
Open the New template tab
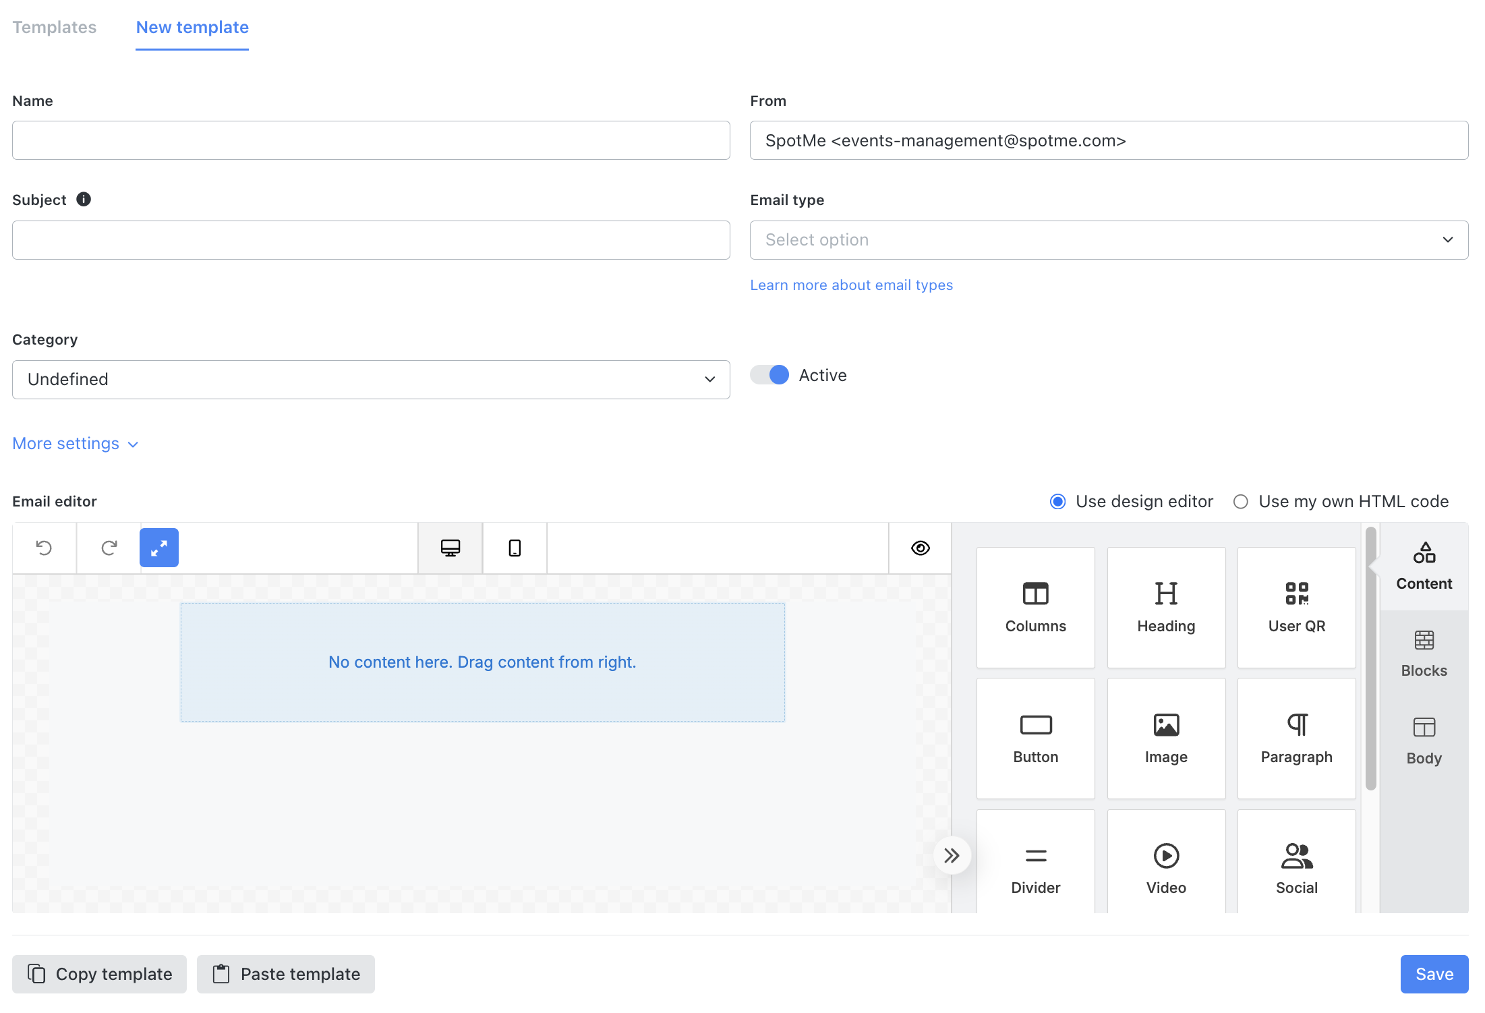click(x=192, y=27)
